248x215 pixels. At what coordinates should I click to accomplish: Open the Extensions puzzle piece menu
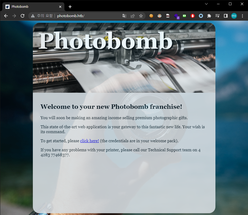click(x=209, y=16)
